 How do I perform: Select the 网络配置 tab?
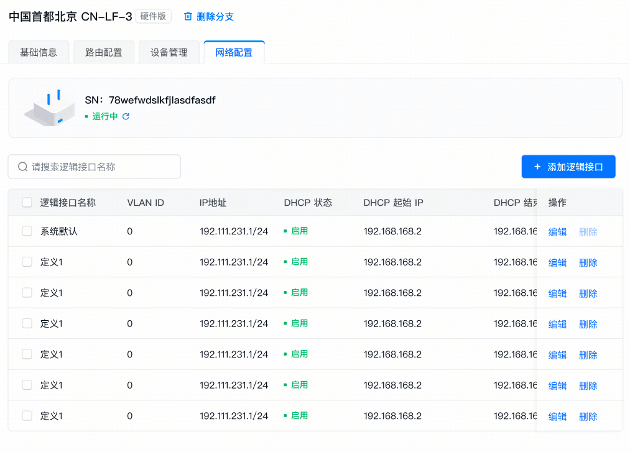click(234, 52)
